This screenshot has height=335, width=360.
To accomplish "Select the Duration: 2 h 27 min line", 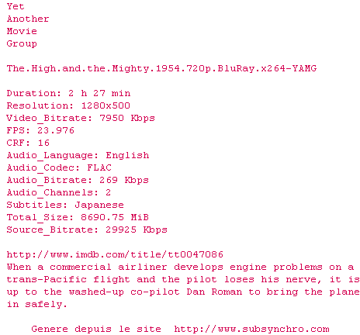I will tap(68, 93).
